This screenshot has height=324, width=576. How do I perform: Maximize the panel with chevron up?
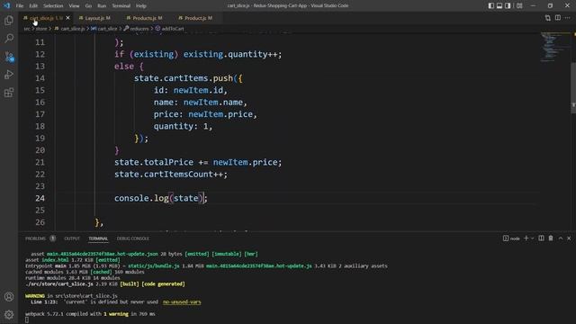pos(561,238)
